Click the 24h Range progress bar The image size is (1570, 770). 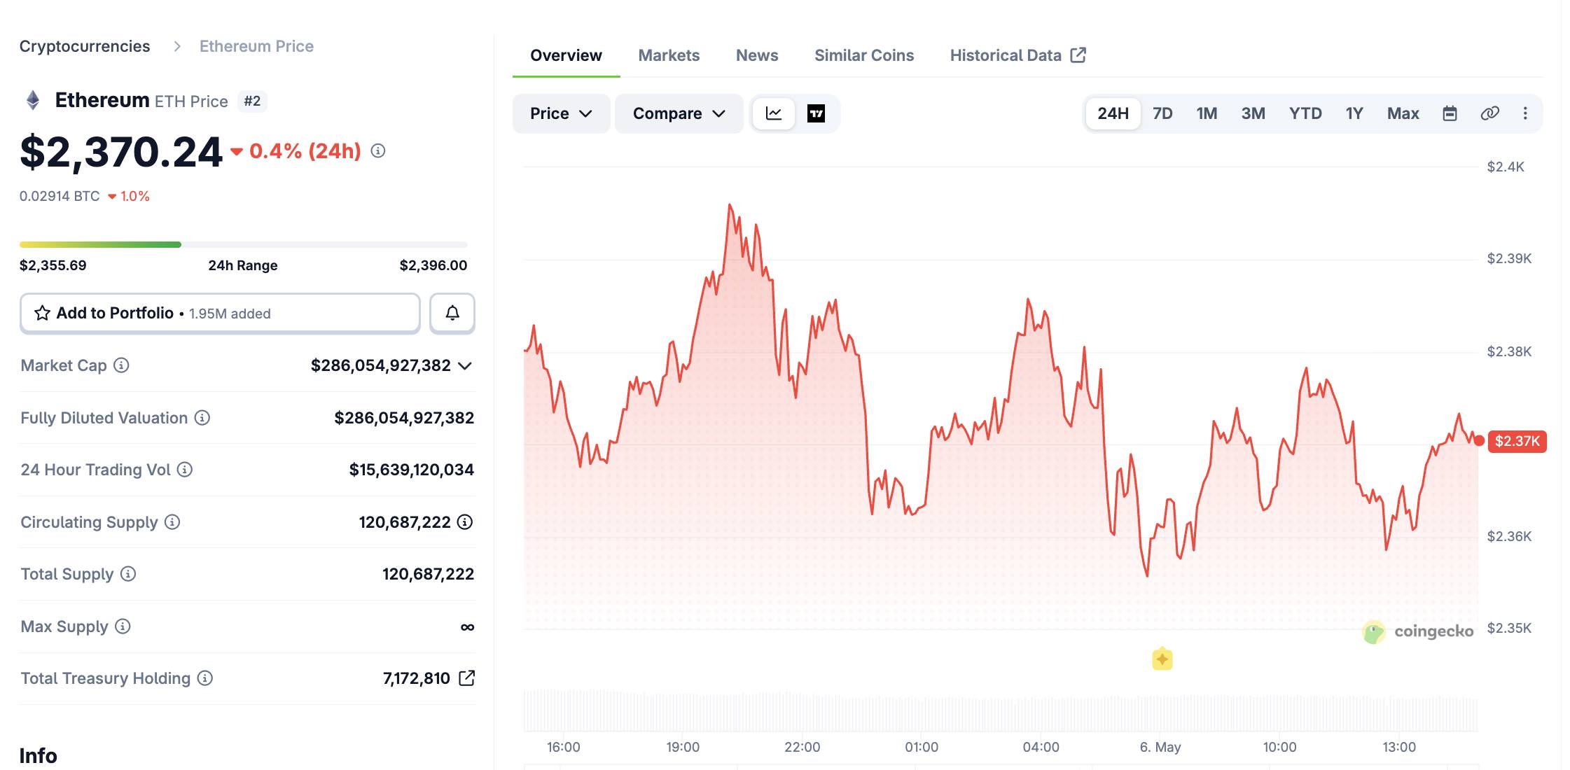click(x=243, y=244)
